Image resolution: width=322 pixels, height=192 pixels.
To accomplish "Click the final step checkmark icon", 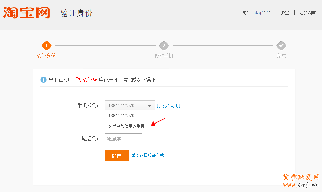I will 281,46.
